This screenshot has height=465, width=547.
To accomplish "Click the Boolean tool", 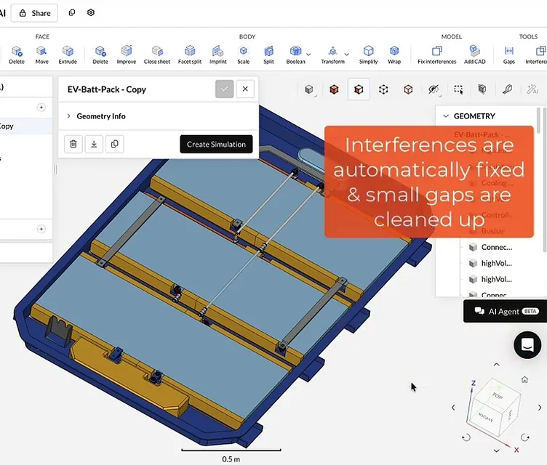I will coord(295,54).
